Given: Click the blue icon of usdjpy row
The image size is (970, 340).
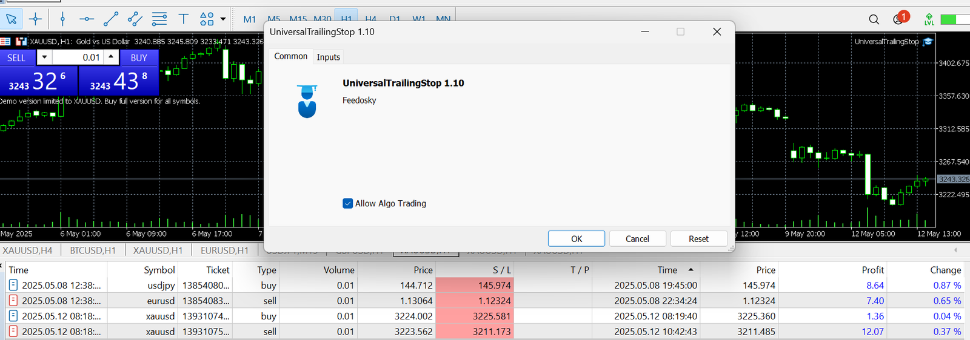Looking at the screenshot, I should coord(13,285).
